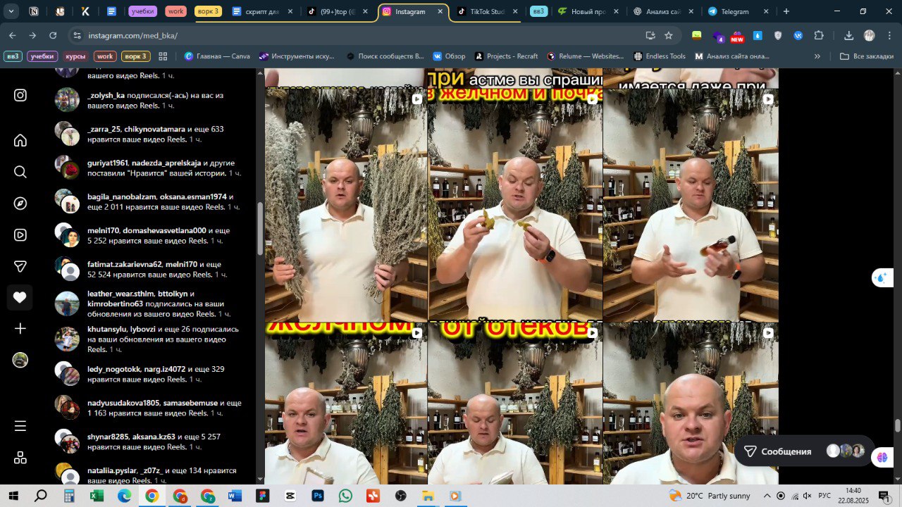The image size is (902, 507).
Task: Click the Instagram page vertical scrollbar thumb
Action: pyautogui.click(x=898, y=426)
